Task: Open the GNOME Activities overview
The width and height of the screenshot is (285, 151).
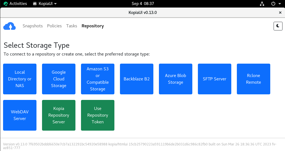Action: (x=15, y=4)
